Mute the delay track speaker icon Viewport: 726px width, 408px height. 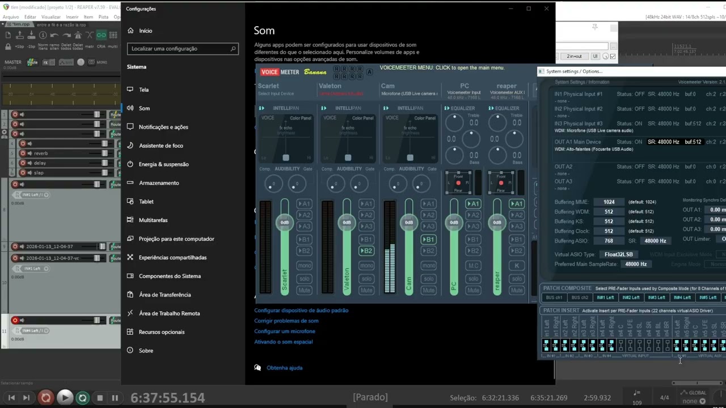point(30,163)
